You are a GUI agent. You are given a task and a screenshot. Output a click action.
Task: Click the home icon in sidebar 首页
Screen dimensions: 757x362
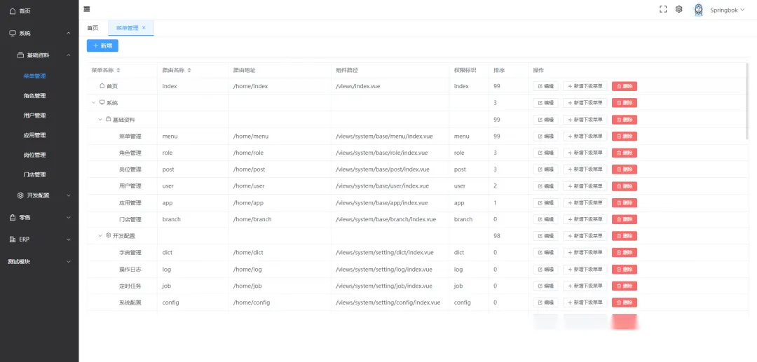click(x=13, y=11)
